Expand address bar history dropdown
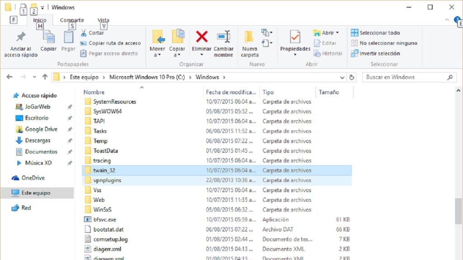The height and width of the screenshot is (260, 463). (x=342, y=78)
